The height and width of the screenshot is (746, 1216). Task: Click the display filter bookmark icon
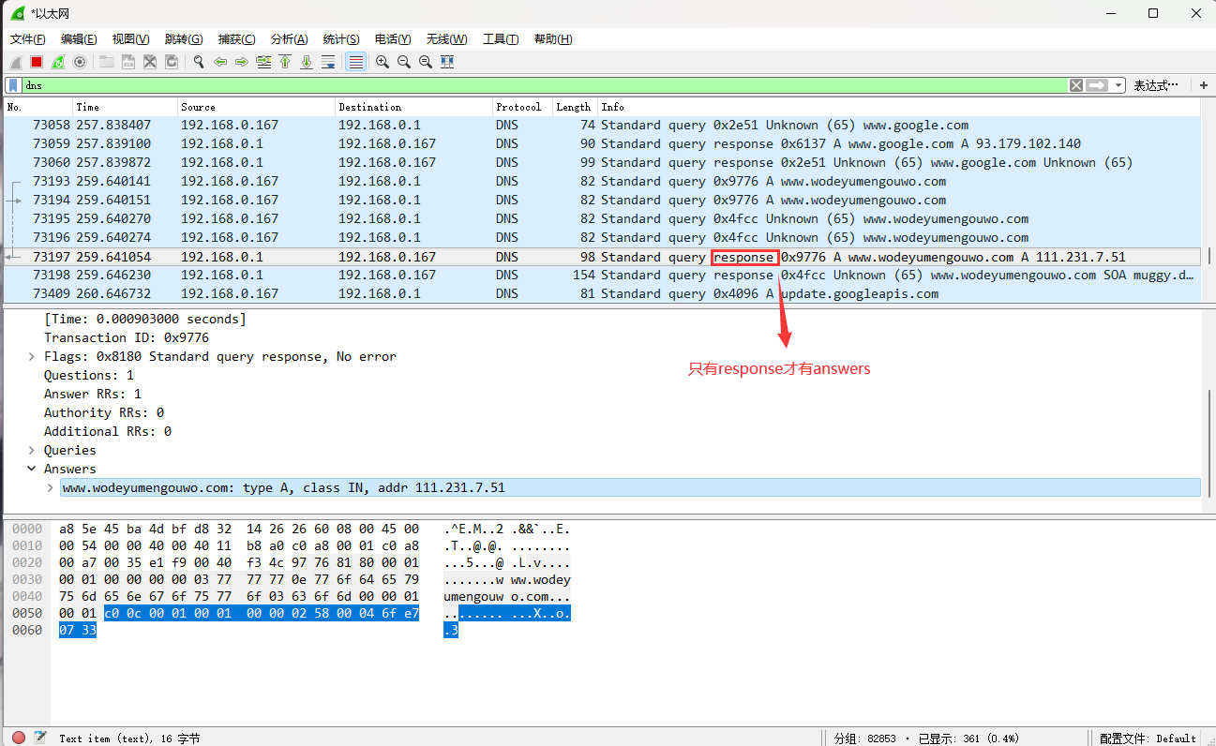point(14,85)
